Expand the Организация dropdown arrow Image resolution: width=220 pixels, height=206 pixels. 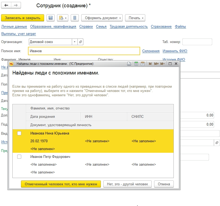[75, 42]
